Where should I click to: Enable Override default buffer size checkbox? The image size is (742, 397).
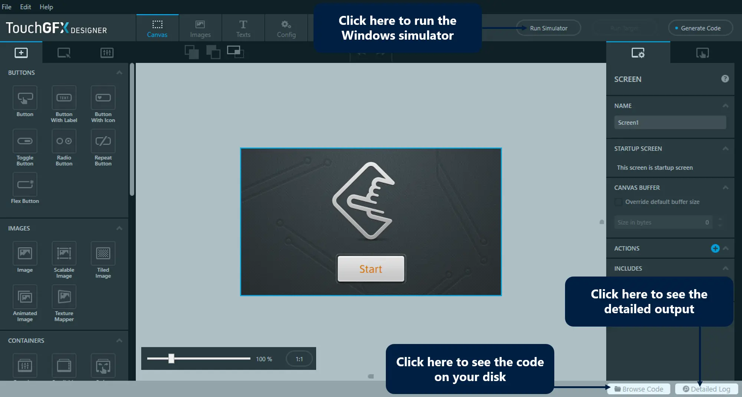pyautogui.click(x=618, y=202)
